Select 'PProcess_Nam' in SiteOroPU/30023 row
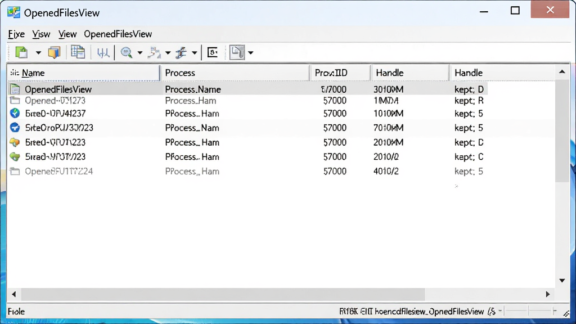 [192, 128]
